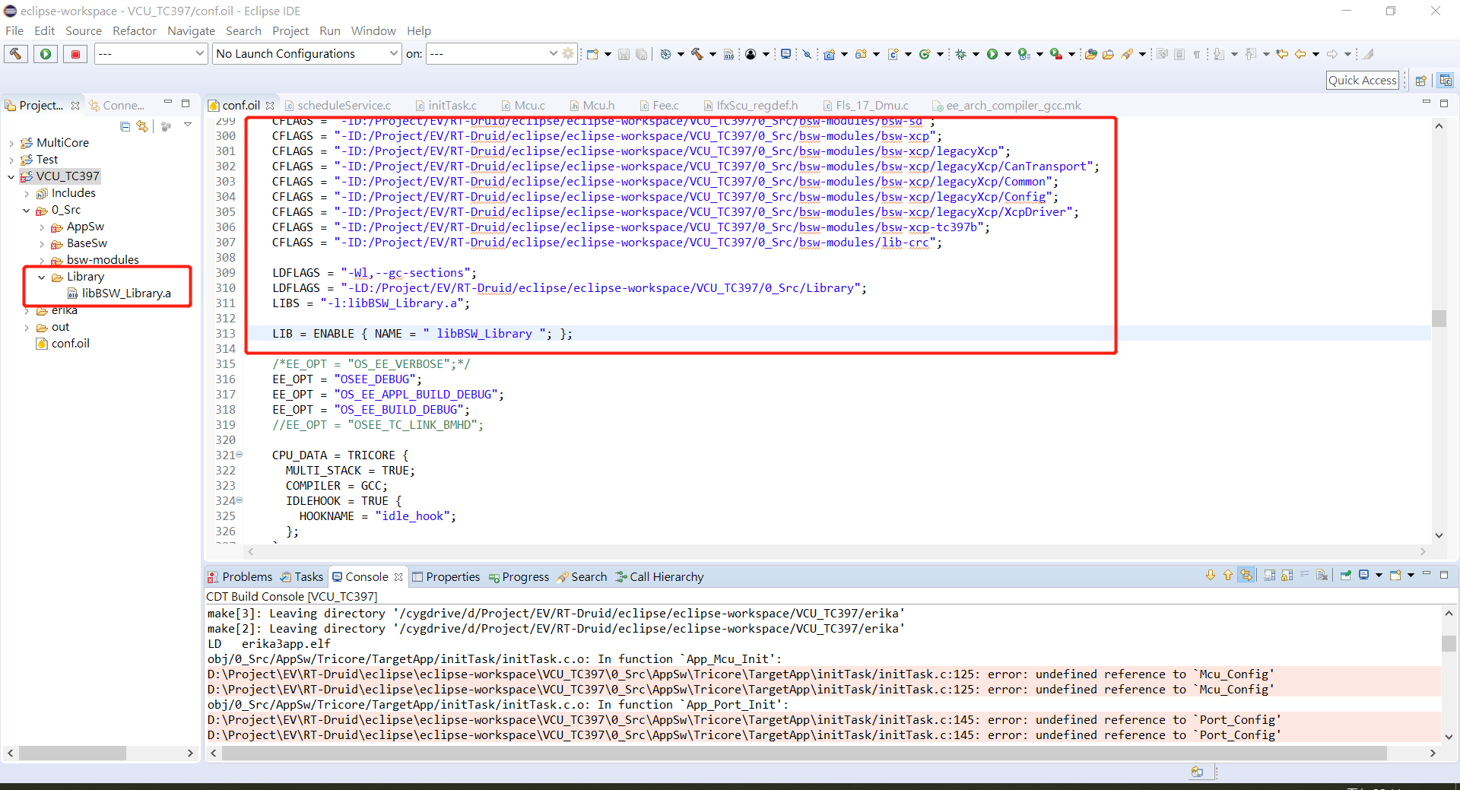Click the editor vertical scrollbar thumb
Viewport: 1460px width, 790px height.
coord(1439,319)
